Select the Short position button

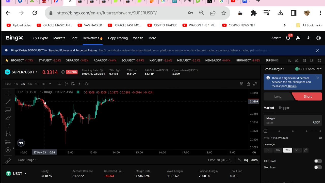coord(307,97)
